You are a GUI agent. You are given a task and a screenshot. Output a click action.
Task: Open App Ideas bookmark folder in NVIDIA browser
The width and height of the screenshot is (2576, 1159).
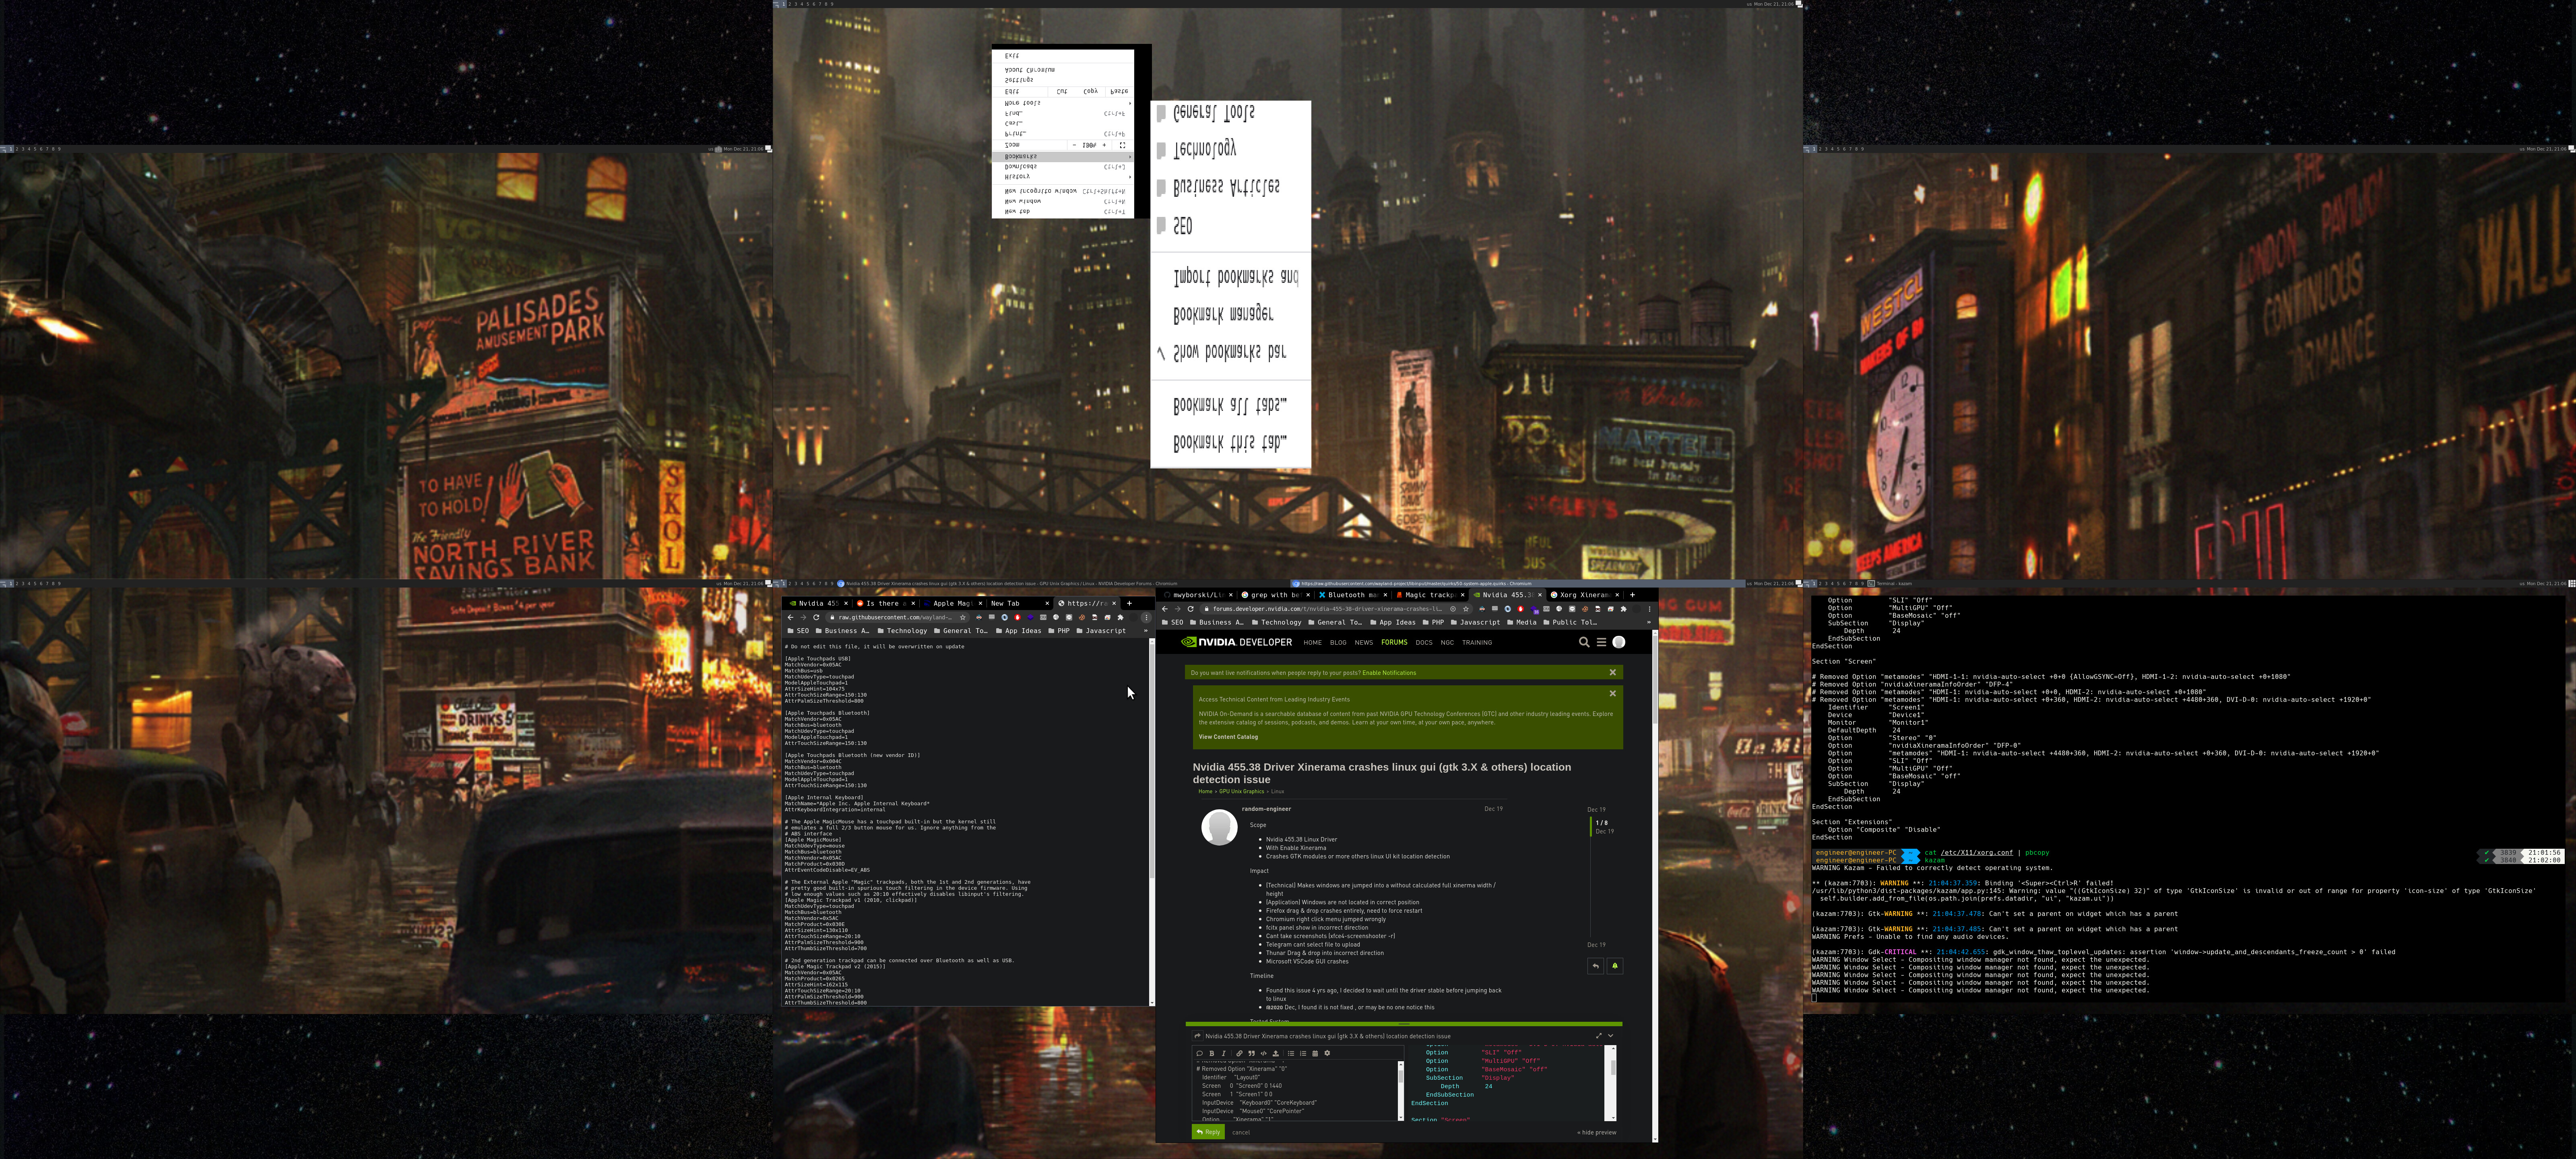coord(1394,622)
